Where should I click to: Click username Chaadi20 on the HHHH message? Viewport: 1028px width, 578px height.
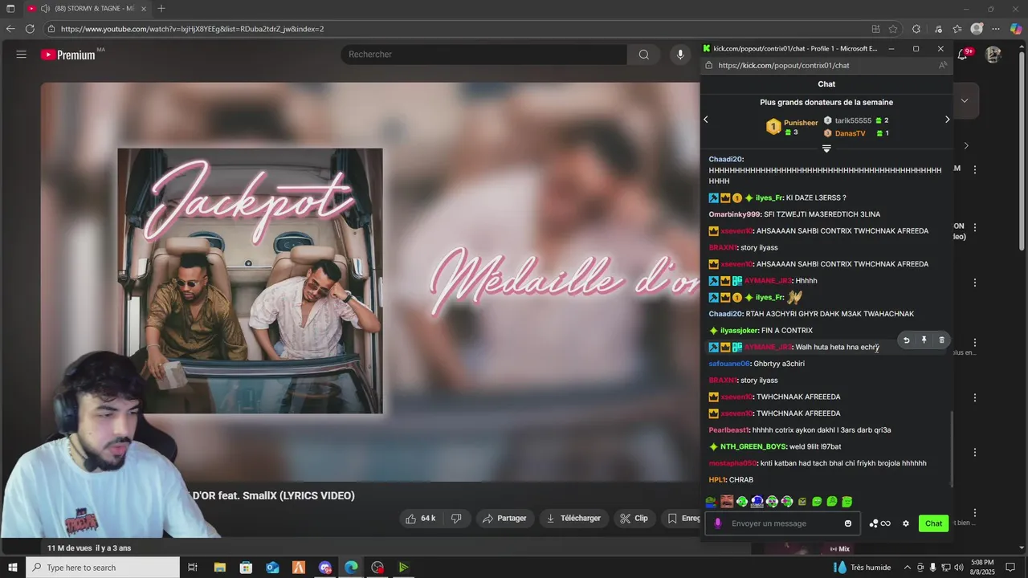point(726,159)
